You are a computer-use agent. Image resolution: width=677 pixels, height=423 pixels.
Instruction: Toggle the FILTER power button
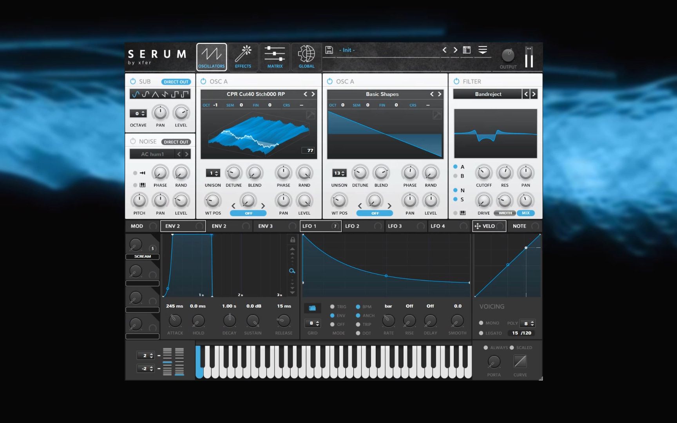(456, 81)
